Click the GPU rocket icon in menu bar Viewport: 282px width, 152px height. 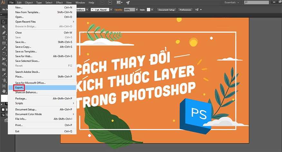tap(128, 3)
